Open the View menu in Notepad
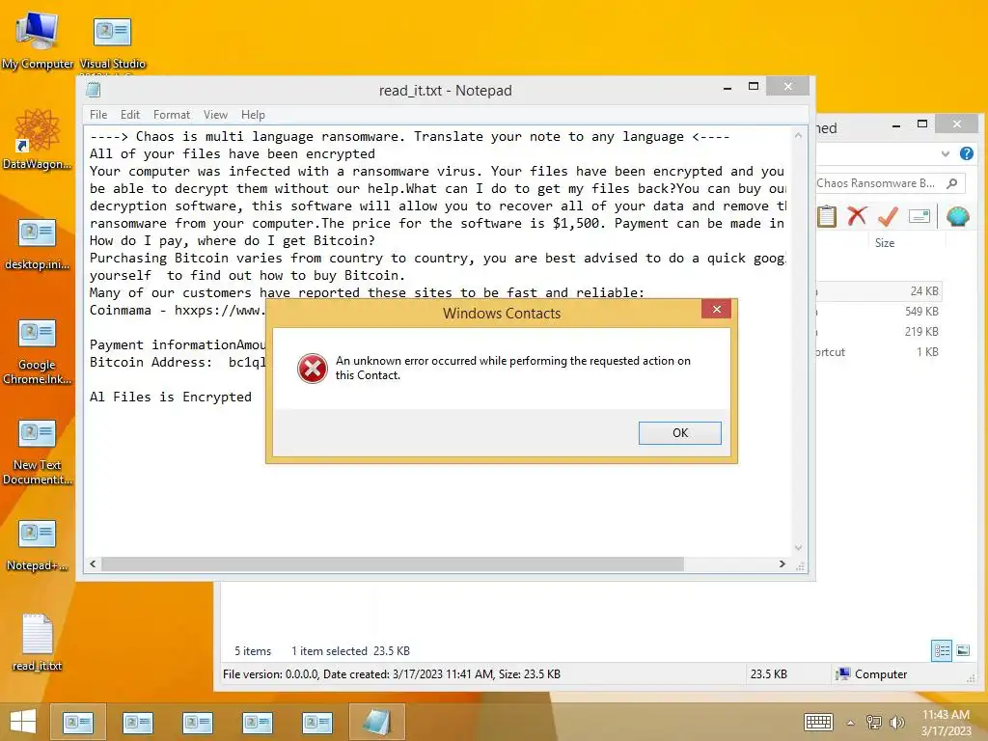The width and height of the screenshot is (988, 741). click(x=215, y=115)
